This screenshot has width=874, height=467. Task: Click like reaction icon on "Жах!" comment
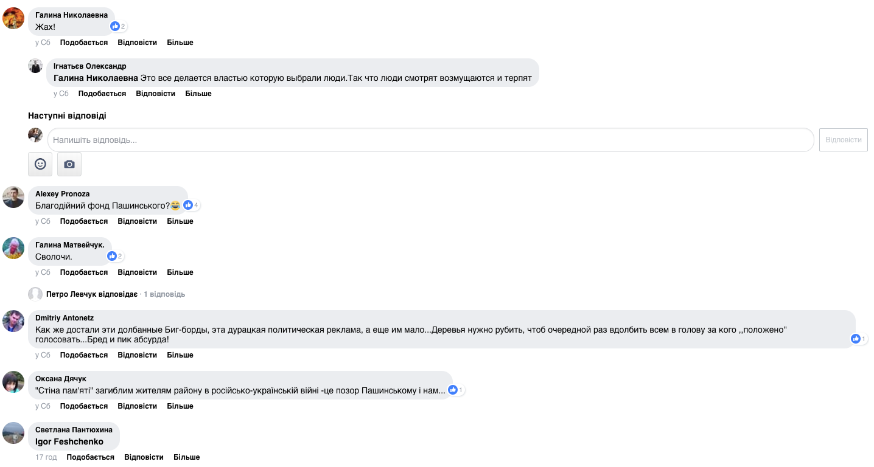[x=115, y=27]
